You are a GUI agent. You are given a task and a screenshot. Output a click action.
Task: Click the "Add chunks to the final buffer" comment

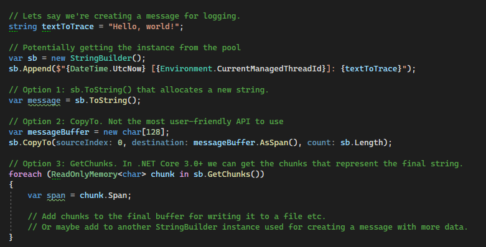point(177,217)
